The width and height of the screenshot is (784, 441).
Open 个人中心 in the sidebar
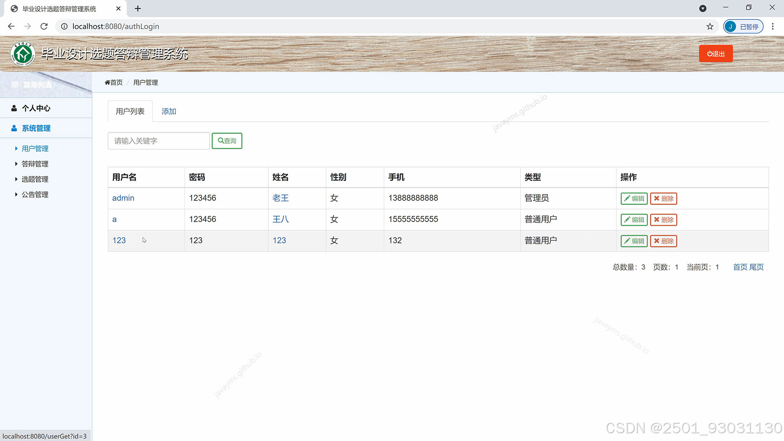[x=46, y=108]
